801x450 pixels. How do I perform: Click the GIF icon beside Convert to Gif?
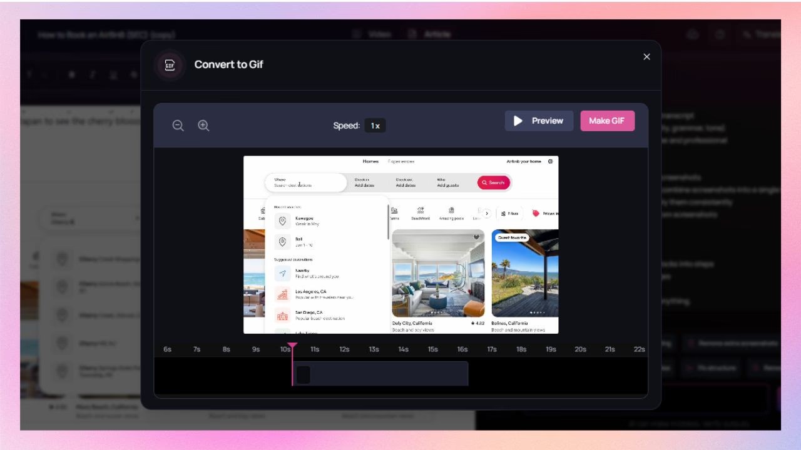170,65
